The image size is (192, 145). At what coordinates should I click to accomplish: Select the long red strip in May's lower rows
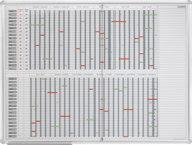click(124, 59)
